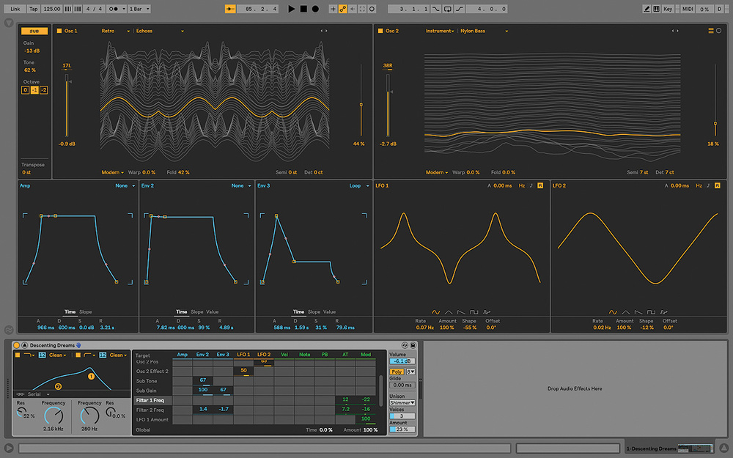The height and width of the screenshot is (458, 733).
Task: Open Osc 1 wavetable category dropdown Retro
Action: click(x=116, y=31)
